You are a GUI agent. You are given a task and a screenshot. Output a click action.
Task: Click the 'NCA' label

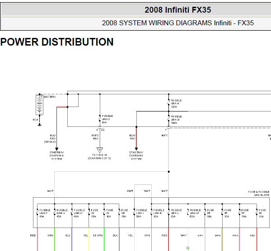[35, 120]
